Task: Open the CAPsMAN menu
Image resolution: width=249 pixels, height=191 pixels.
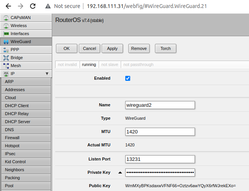Action: (26, 18)
